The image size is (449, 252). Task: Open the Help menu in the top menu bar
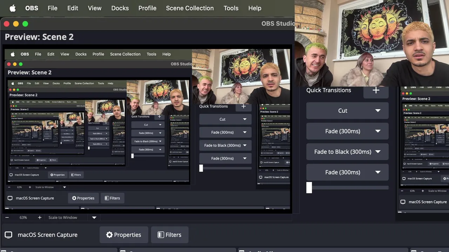(x=255, y=8)
